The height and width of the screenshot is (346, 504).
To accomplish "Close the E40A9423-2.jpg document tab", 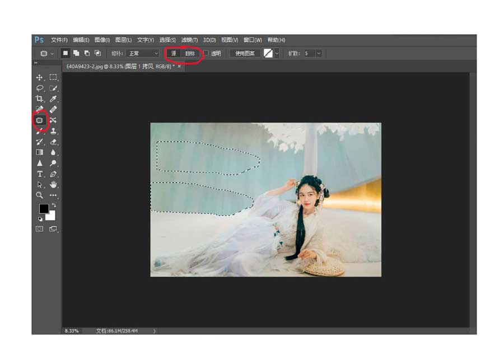I will point(179,66).
